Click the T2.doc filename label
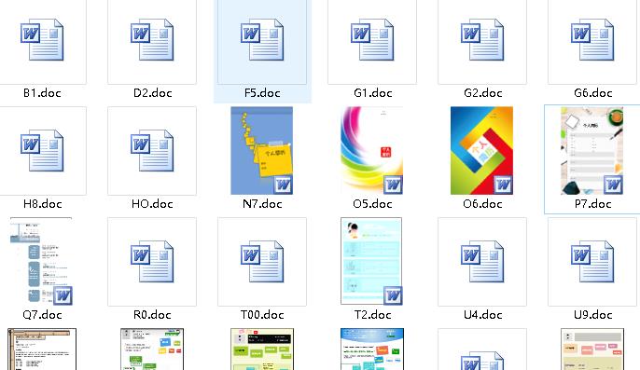The height and width of the screenshot is (370, 640). (x=372, y=314)
